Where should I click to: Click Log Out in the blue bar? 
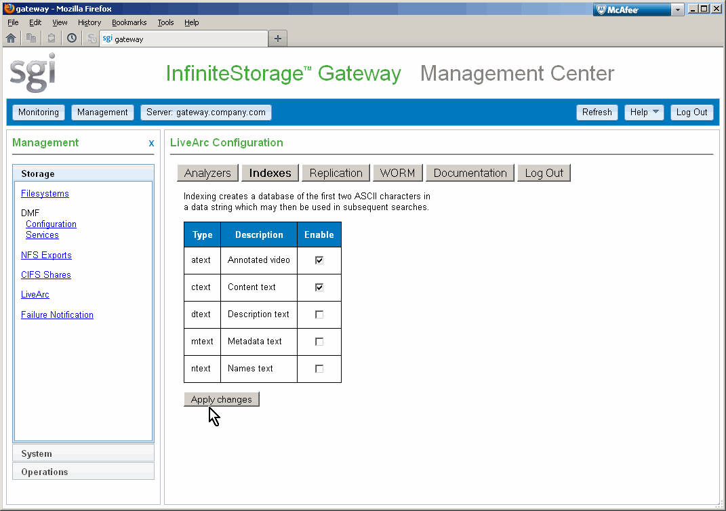(x=691, y=112)
